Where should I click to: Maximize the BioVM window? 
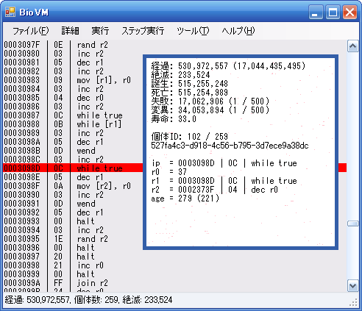pyautogui.click(x=333, y=12)
